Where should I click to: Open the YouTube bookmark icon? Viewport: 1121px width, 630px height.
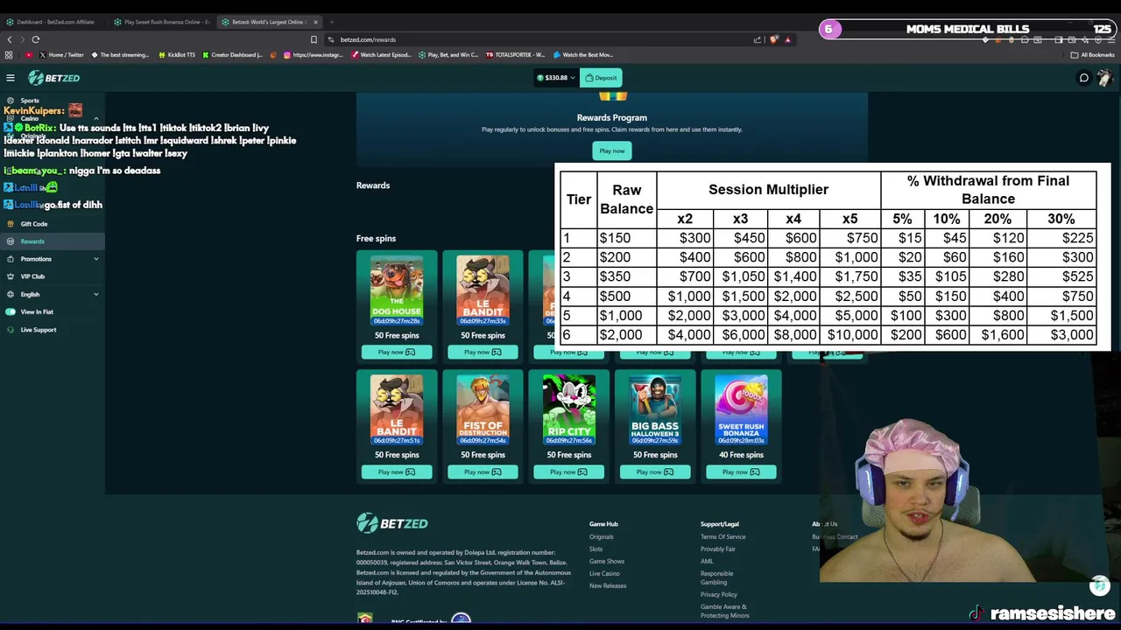coord(29,55)
